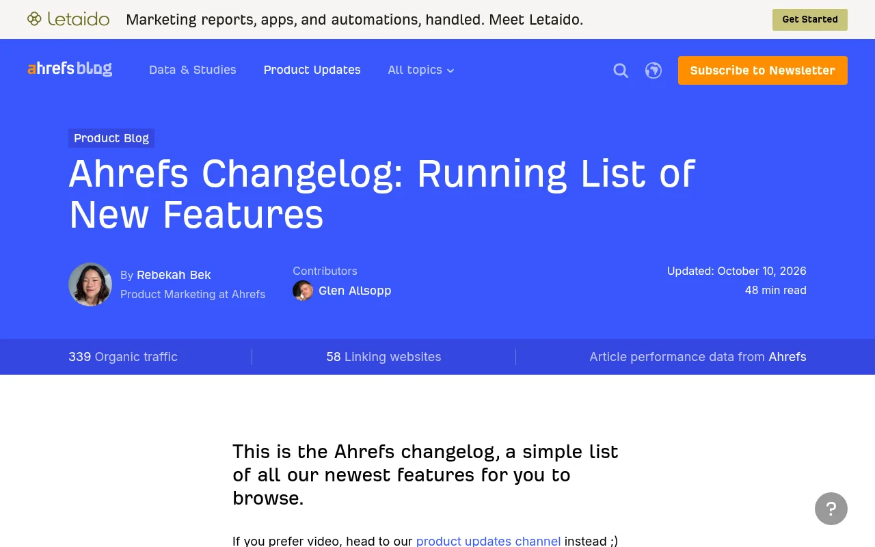This screenshot has width=875, height=547.
Task: Click Rebekah Bek's author photo
Action: [x=90, y=284]
